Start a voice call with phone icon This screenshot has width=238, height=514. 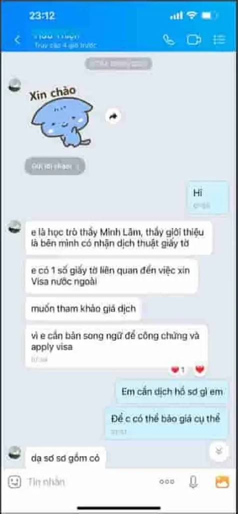click(168, 40)
